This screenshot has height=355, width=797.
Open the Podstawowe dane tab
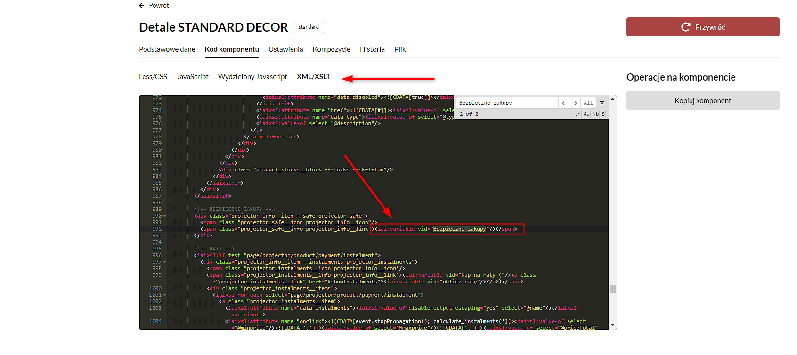tap(167, 49)
